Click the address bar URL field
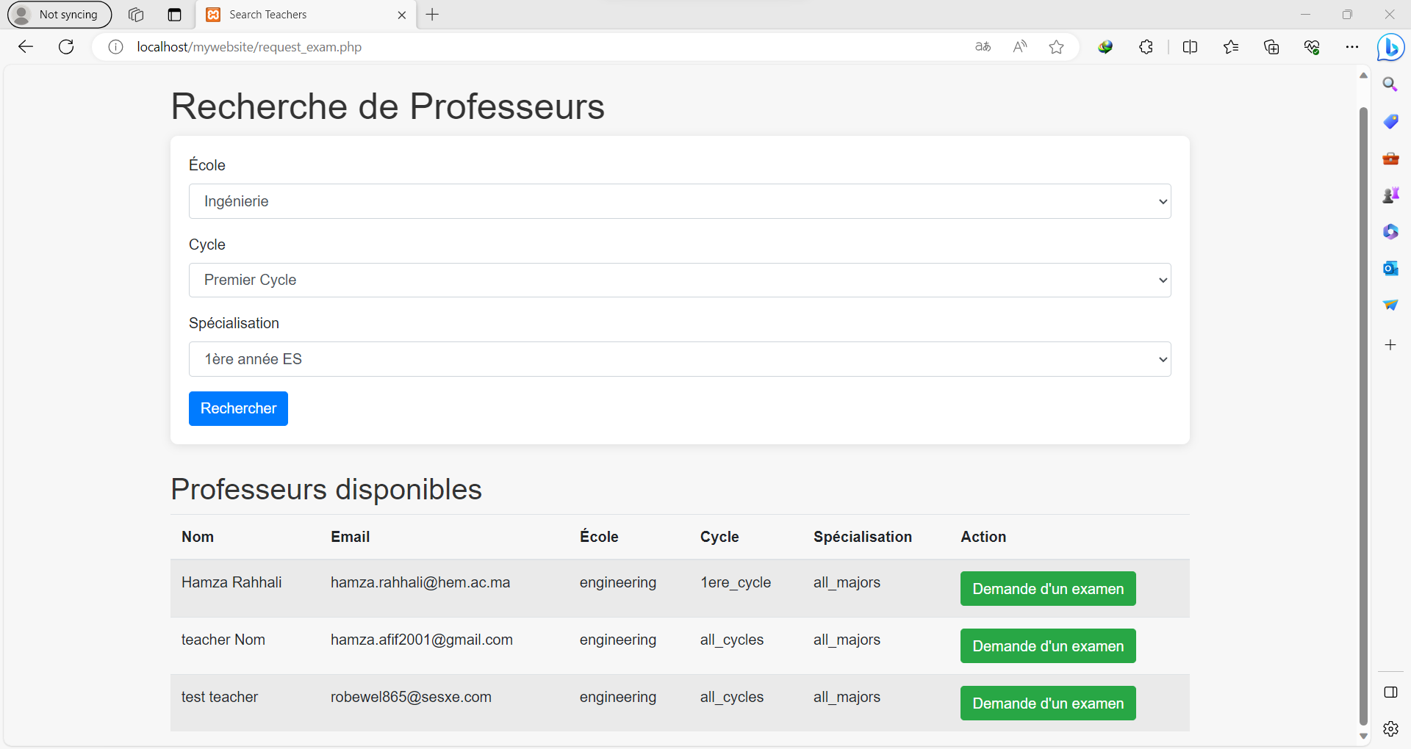This screenshot has height=749, width=1411. pos(514,47)
